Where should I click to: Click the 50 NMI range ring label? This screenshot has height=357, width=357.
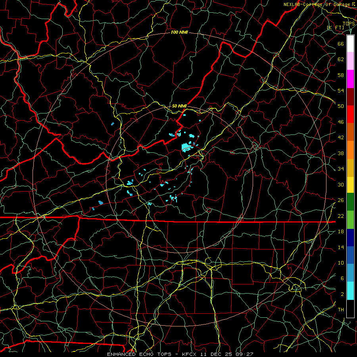pos(179,106)
